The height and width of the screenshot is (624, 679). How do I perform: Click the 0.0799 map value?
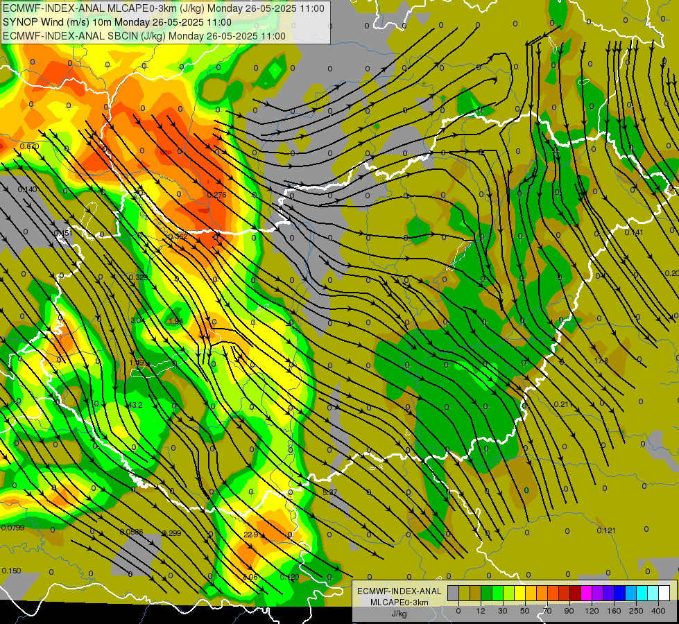click(12, 528)
